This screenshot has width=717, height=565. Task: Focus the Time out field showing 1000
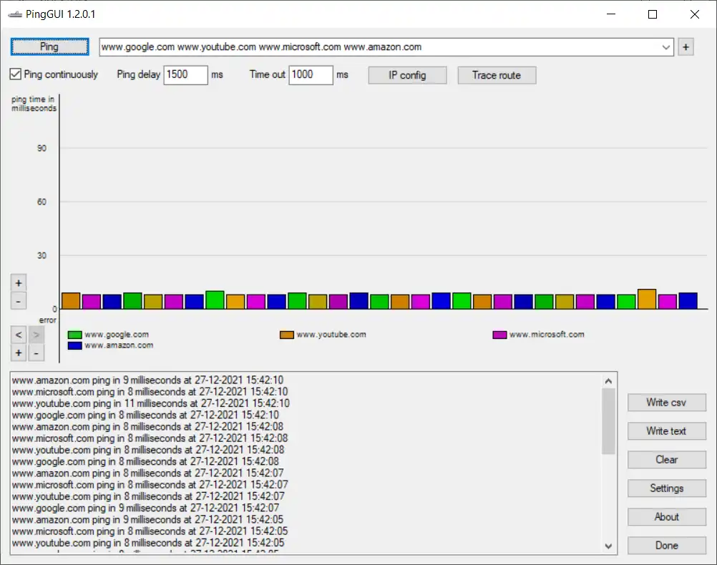click(x=311, y=74)
